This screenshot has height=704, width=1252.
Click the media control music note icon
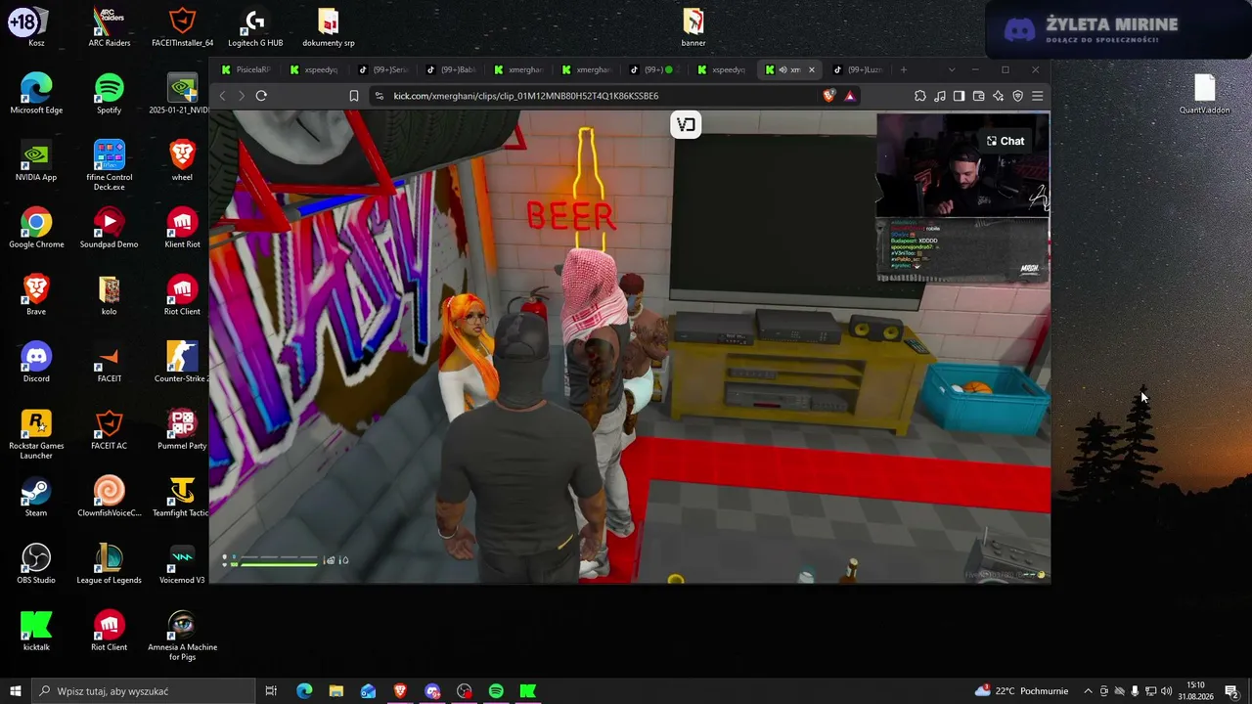(939, 96)
